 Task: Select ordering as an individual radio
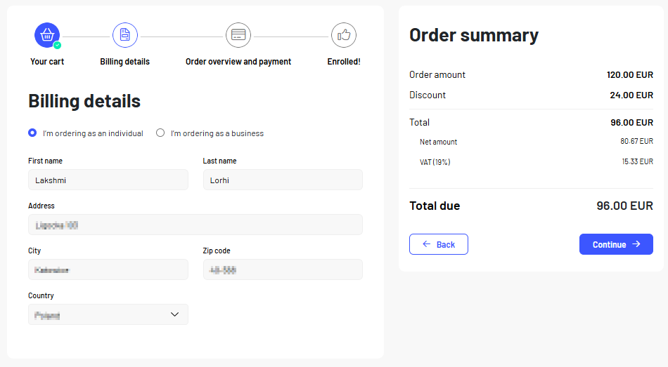(32, 133)
